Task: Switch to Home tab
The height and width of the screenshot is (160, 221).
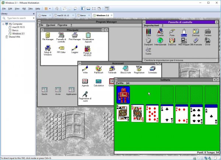Action: pos(44,15)
